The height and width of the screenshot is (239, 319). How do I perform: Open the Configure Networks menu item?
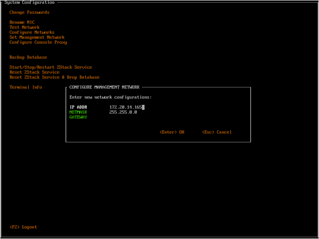(32, 33)
